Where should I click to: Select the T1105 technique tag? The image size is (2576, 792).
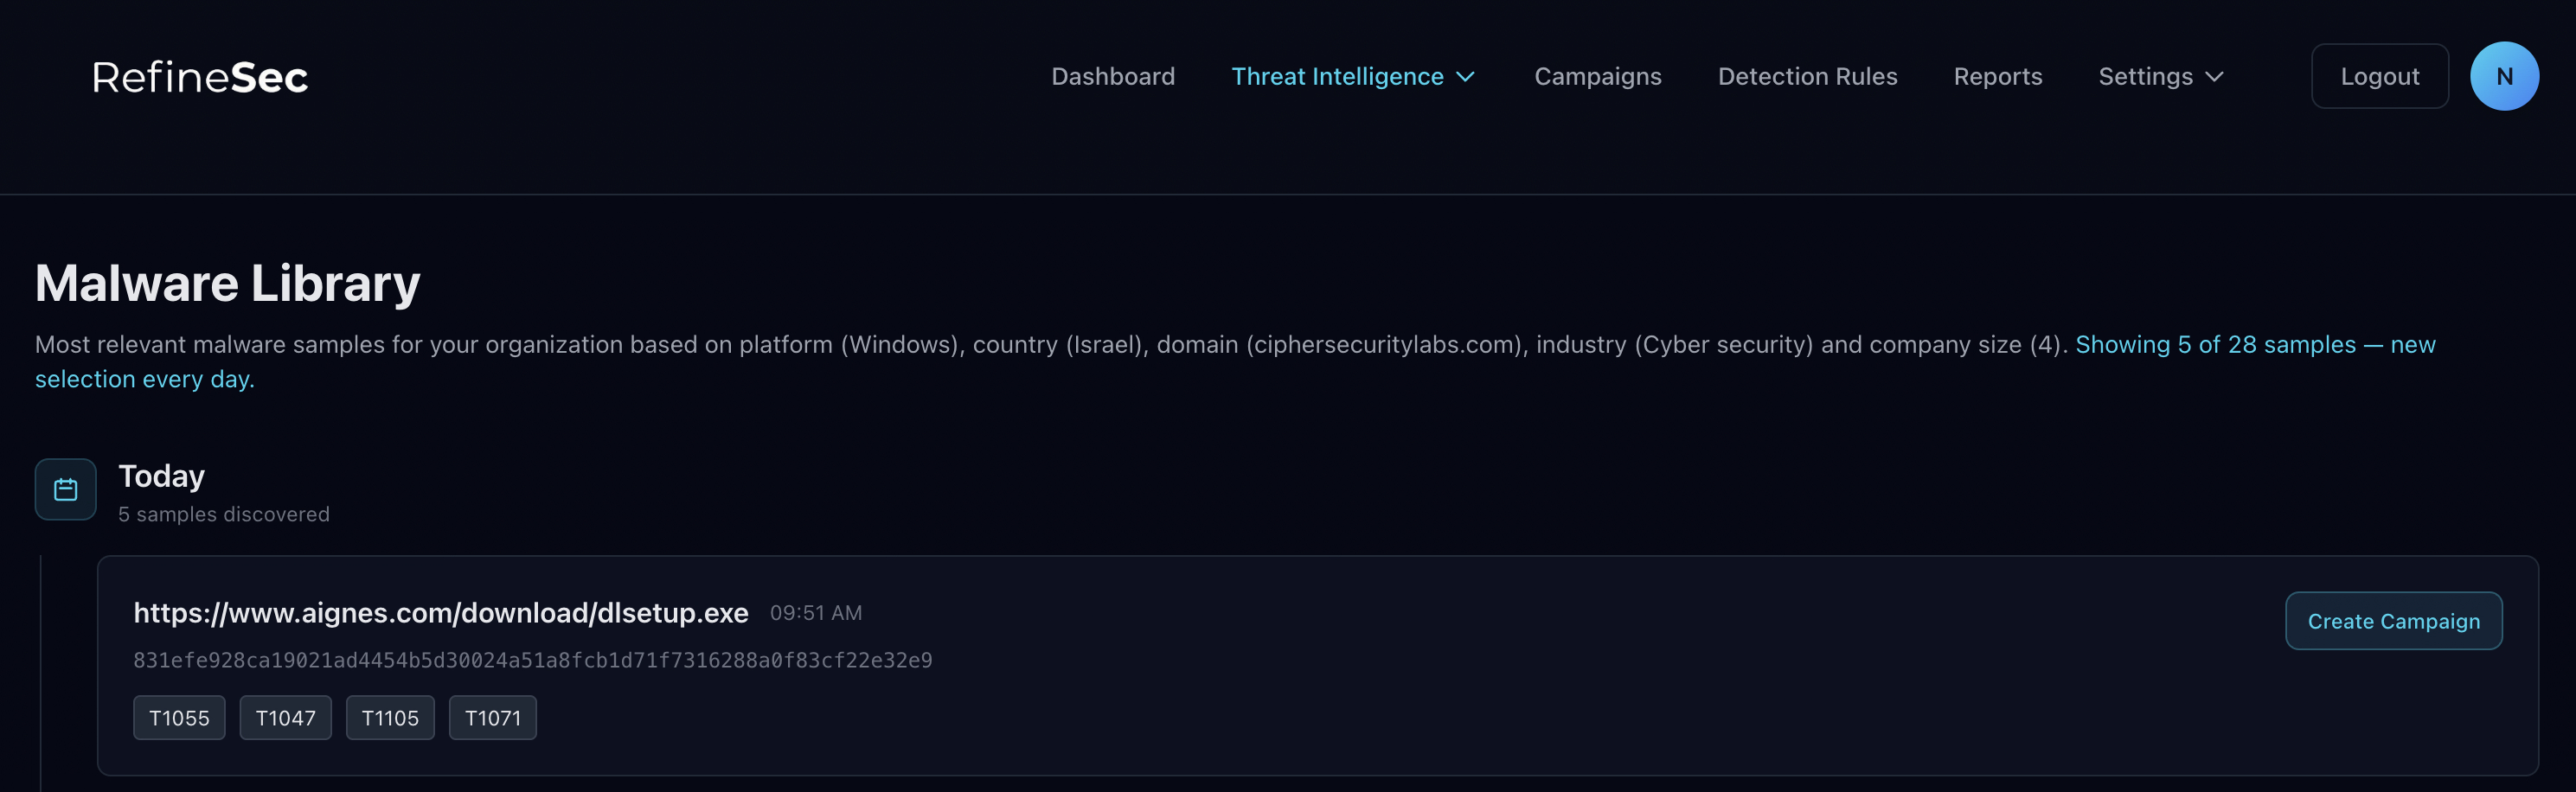point(390,717)
